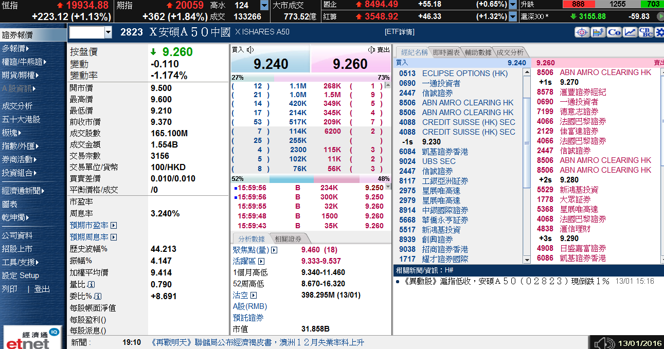Viewport: 664px width, 349px height.
Task: Expand the 工具/支援 sidebar menu
Action: [x=21, y=262]
